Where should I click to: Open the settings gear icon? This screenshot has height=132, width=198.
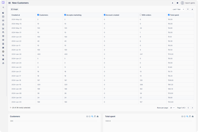pyautogui.click(x=177, y=3)
